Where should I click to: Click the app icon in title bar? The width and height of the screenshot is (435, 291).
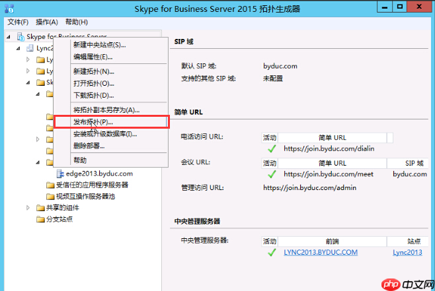[x=9, y=9]
